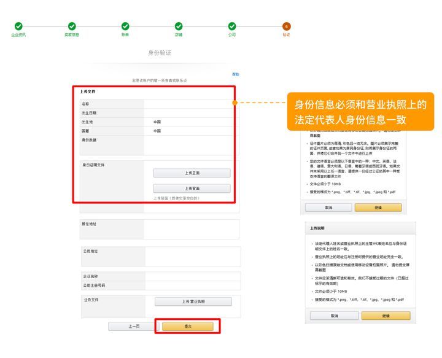The height and width of the screenshot is (358, 442).
Task: Click the green checkmark above 企业资讯
Action: [x=18, y=26]
